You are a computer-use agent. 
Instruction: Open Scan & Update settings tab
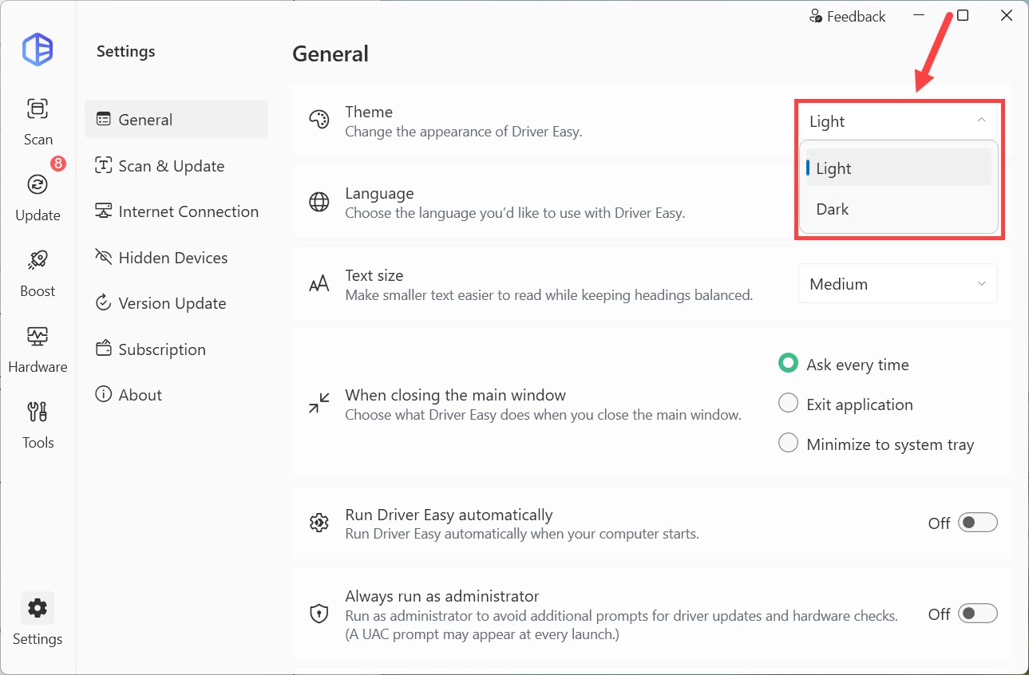176,165
